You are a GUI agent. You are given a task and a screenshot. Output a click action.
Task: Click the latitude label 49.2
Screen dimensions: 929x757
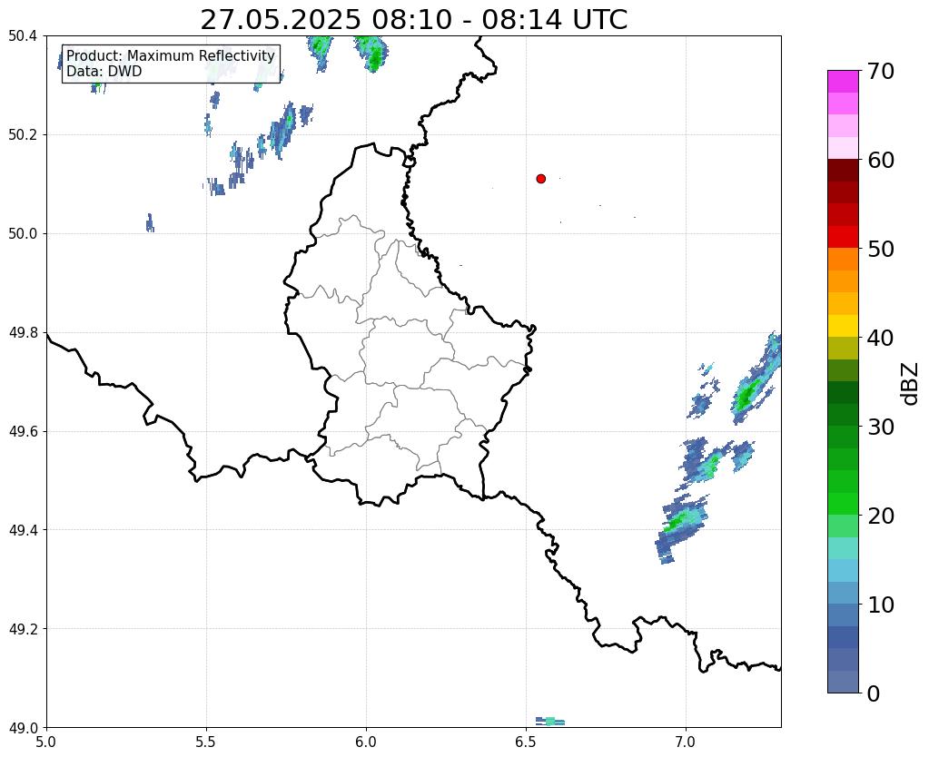coord(23,629)
